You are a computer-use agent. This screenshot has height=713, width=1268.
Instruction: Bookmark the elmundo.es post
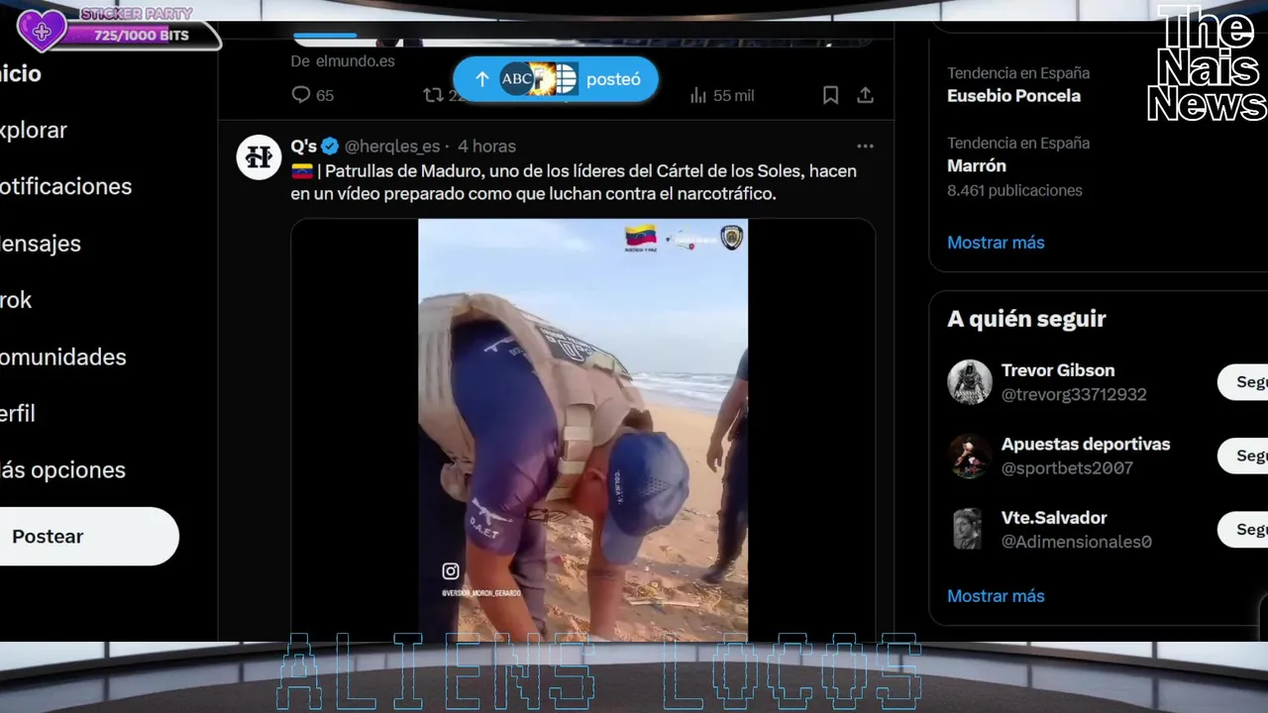click(830, 95)
